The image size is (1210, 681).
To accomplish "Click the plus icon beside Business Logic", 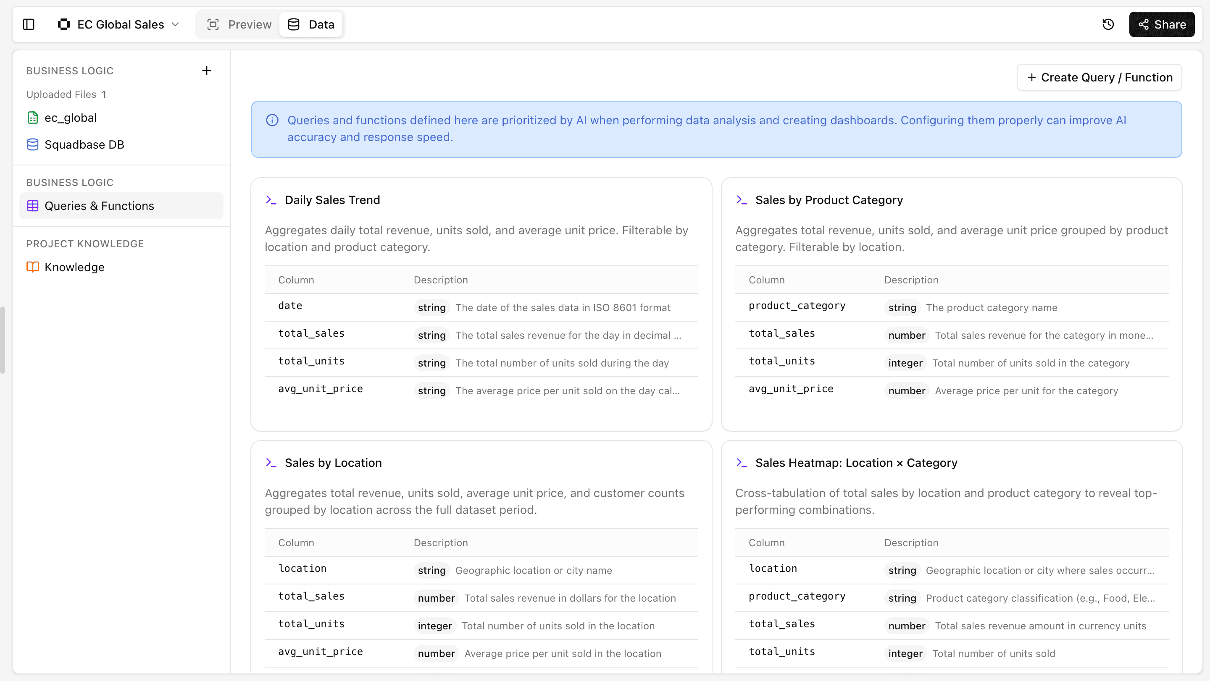I will click(x=206, y=71).
